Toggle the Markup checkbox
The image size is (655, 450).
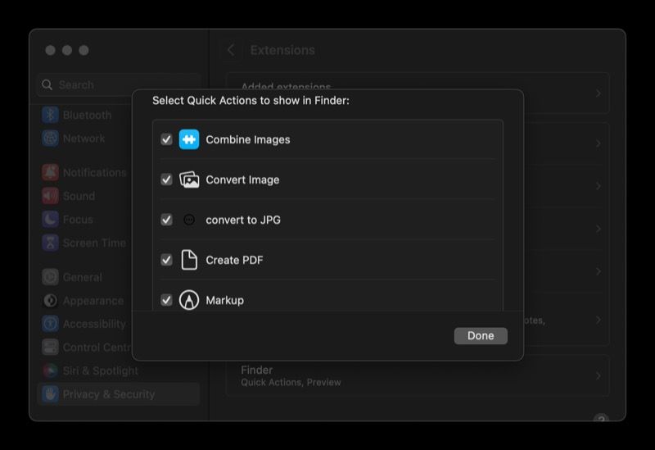(x=166, y=300)
